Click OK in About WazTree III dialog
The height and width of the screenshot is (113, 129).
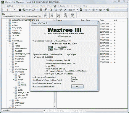pyautogui.click(x=77, y=87)
